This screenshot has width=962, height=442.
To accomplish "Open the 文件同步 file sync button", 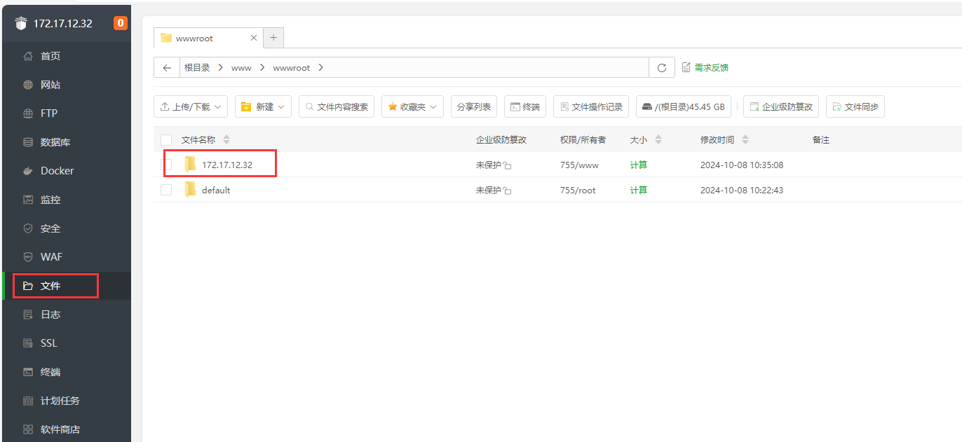I will point(855,106).
